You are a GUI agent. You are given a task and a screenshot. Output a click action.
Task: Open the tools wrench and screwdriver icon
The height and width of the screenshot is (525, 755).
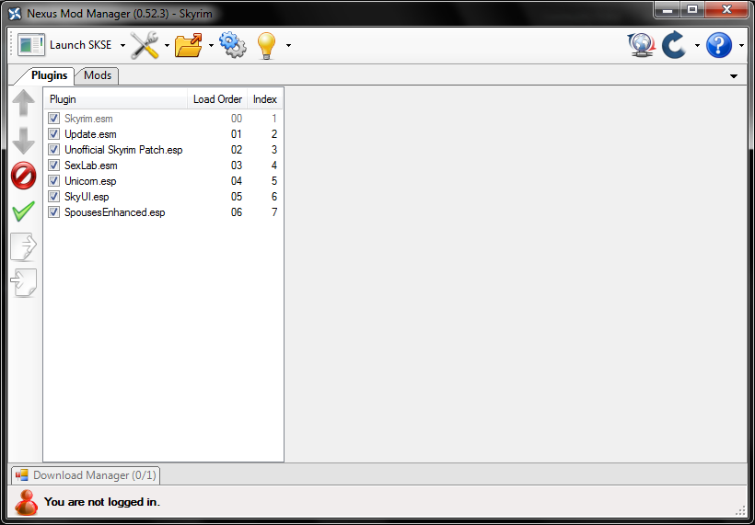click(x=145, y=45)
